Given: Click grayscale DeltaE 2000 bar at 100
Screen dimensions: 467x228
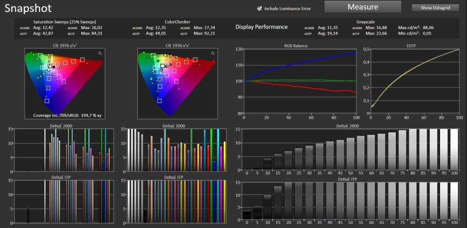Looking at the screenshot, I should pos(454,150).
